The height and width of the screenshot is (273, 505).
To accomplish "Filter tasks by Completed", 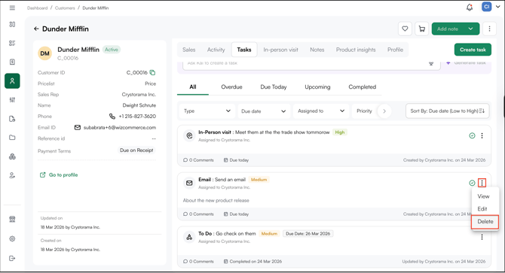I will tap(362, 87).
